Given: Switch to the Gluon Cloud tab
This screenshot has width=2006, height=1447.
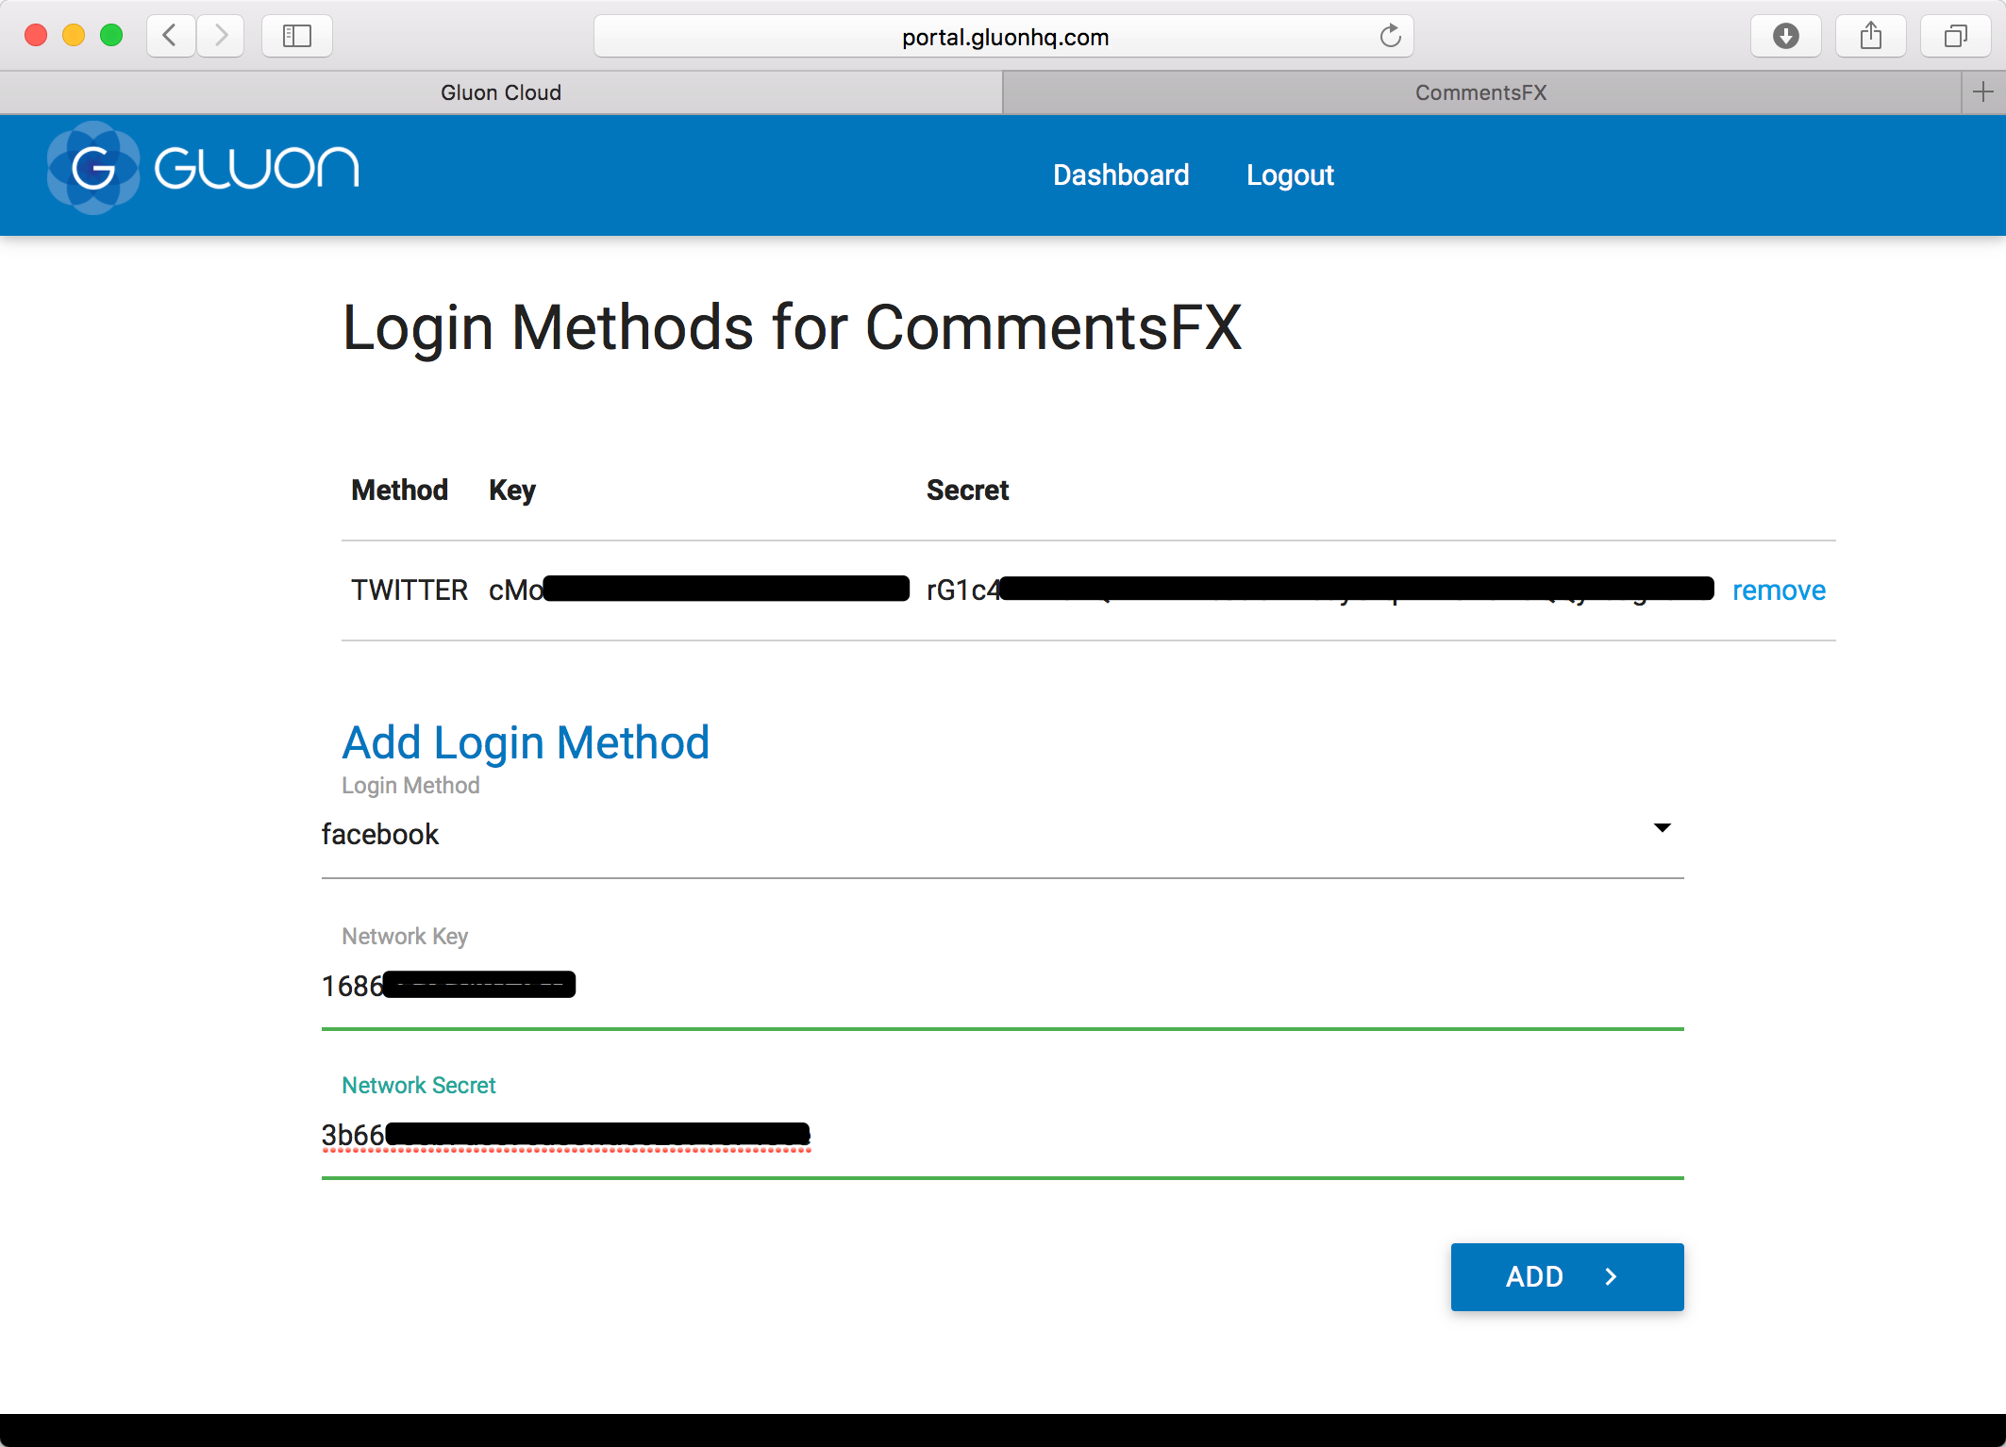Looking at the screenshot, I should 501,92.
